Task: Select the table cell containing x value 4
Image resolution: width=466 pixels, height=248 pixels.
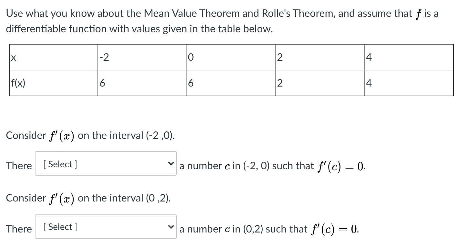Action: (x=408, y=57)
